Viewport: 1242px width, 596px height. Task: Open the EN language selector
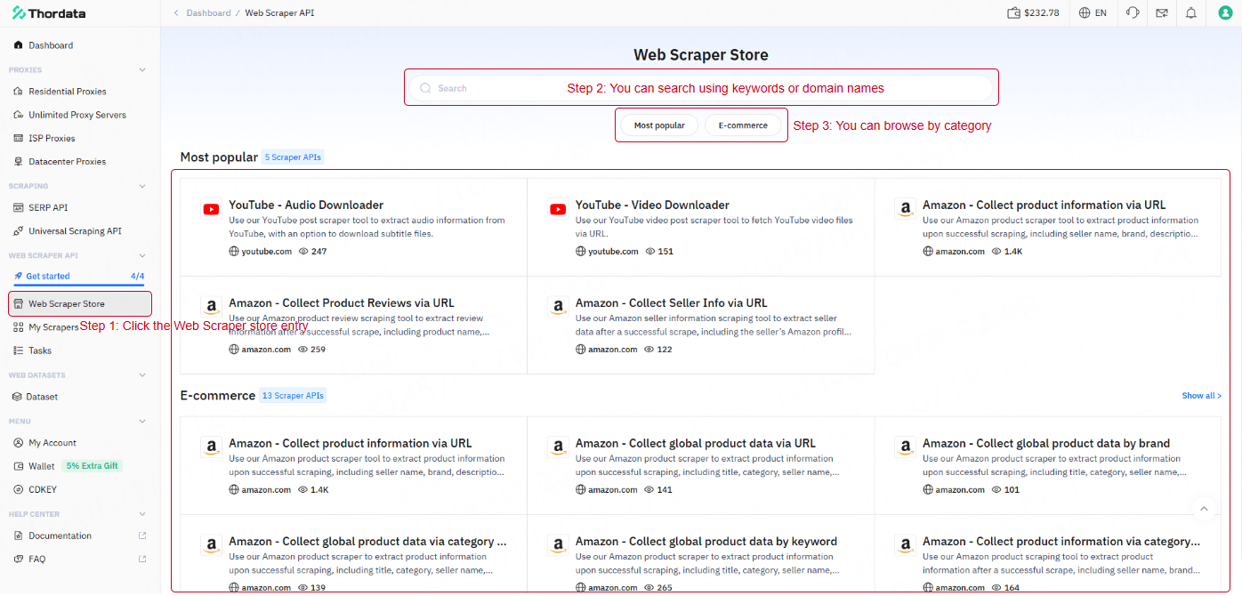click(x=1093, y=12)
